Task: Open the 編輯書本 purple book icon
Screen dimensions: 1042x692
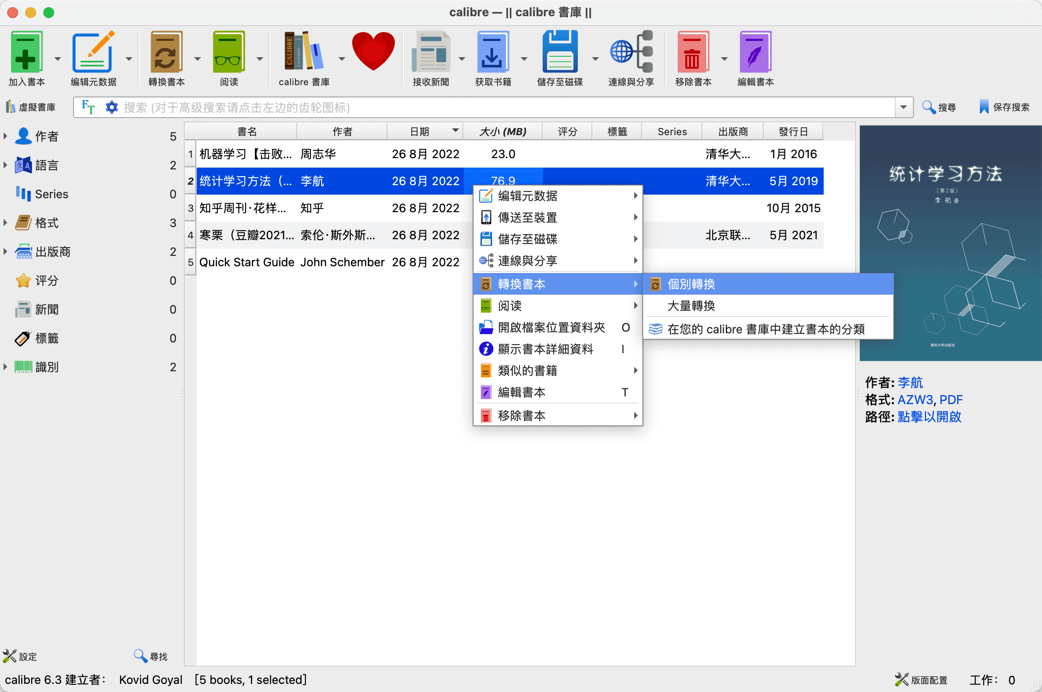Action: pyautogui.click(x=756, y=52)
